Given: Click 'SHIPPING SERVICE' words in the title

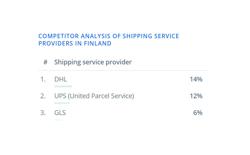Looking at the screenshot, I should [x=151, y=36].
